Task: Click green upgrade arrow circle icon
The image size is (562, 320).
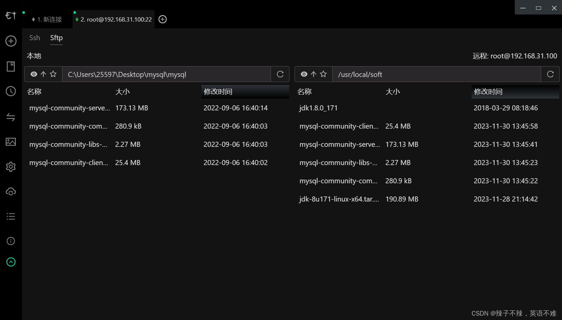Action: (11, 262)
